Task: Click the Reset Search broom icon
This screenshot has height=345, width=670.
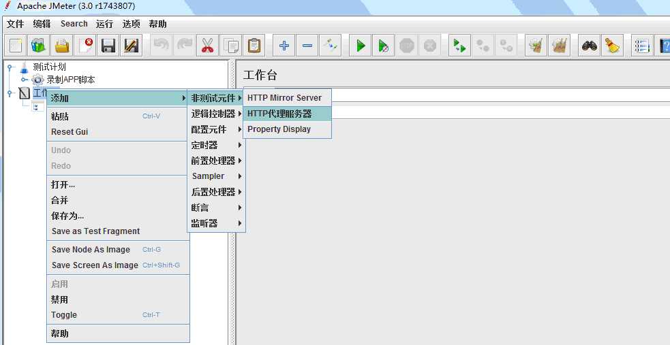Action: click(612, 45)
